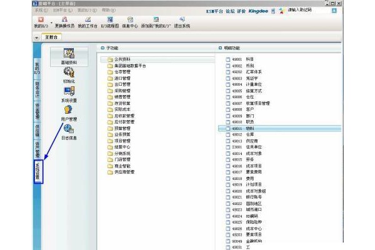Click the document icon right of Kingdee logo
Screen dimensions: 375x250
coord(273,11)
